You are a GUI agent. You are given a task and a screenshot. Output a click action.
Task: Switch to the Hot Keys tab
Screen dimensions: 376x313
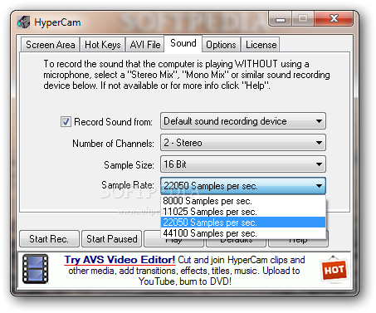(103, 45)
